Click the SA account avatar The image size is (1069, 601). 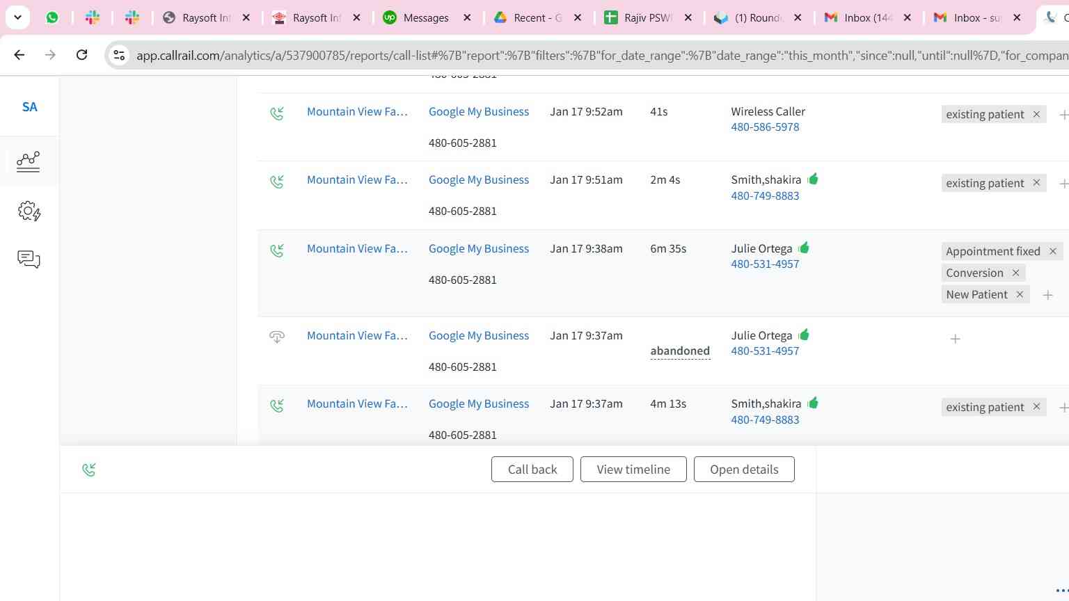click(x=29, y=107)
